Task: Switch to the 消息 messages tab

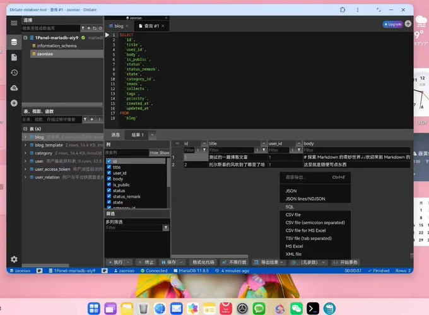Action: click(115, 134)
